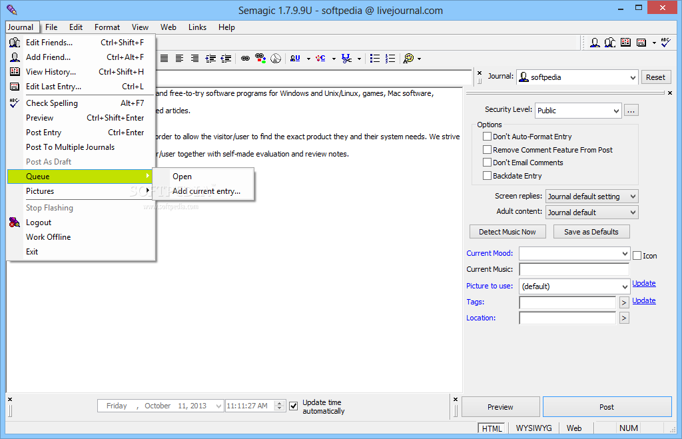Viewport: 682px width, 439px height.
Task: Select Open in the Queue submenu
Action: pos(203,177)
